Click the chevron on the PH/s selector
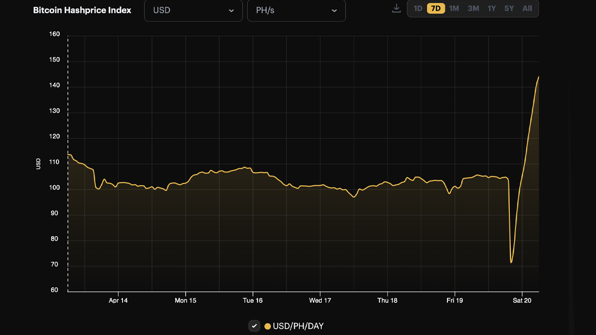Viewport: 596px width, 335px height. [x=334, y=10]
